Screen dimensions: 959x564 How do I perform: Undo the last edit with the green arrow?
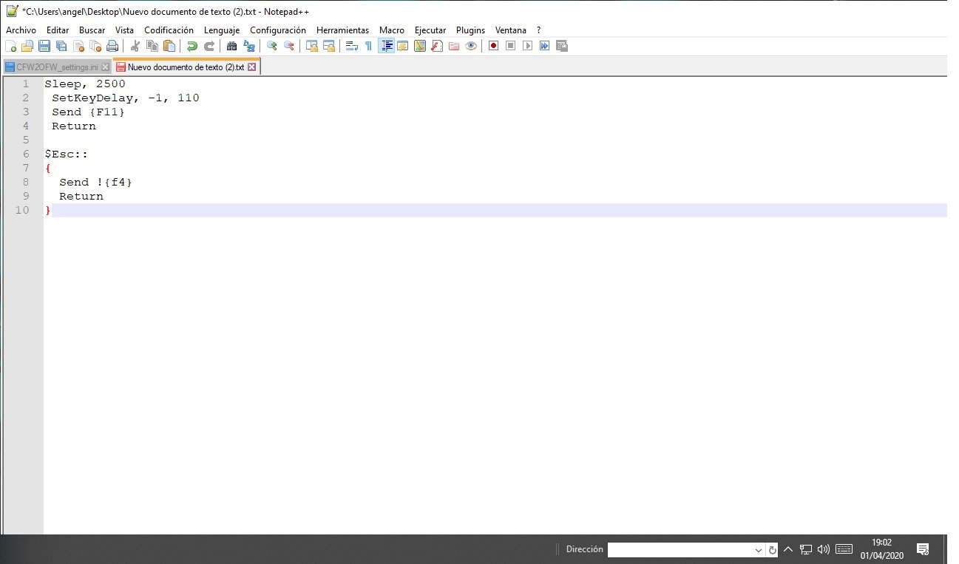coord(192,46)
